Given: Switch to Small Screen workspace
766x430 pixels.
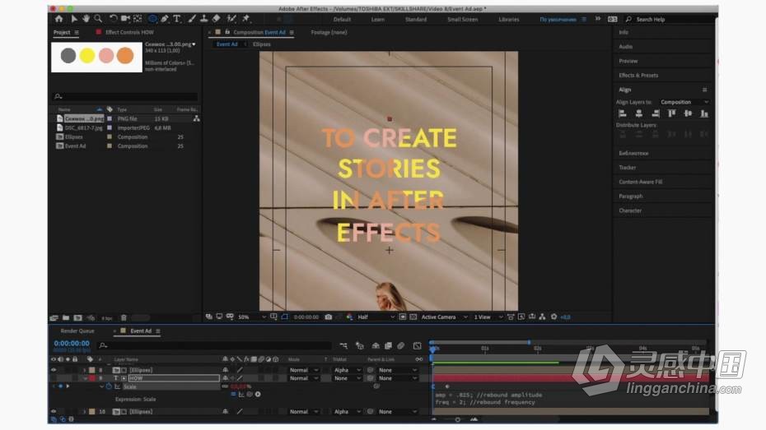Looking at the screenshot, I should tap(462, 20).
